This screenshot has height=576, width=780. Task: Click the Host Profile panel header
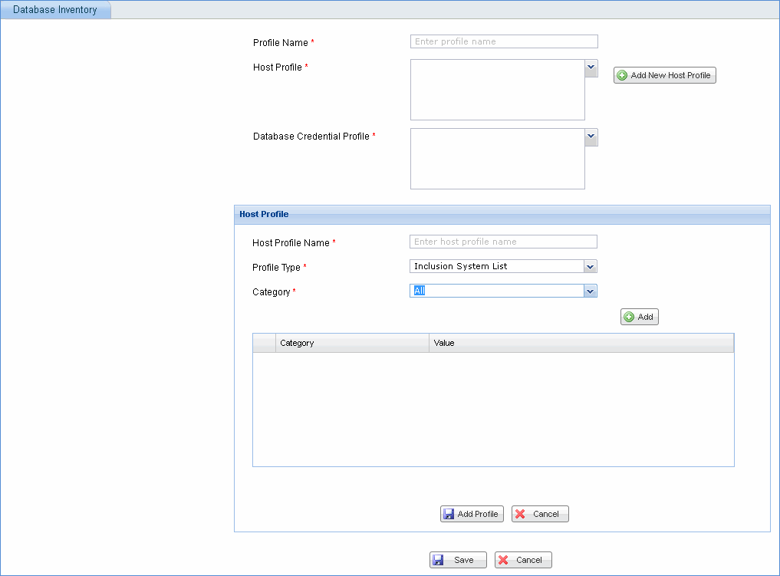pyautogui.click(x=502, y=215)
